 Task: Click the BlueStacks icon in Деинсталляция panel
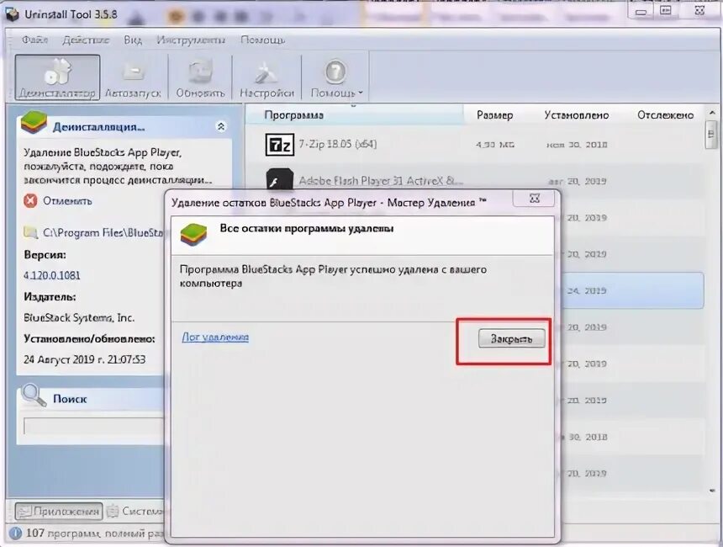tap(34, 123)
